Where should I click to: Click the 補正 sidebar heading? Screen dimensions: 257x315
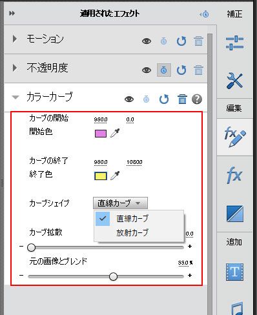click(234, 14)
